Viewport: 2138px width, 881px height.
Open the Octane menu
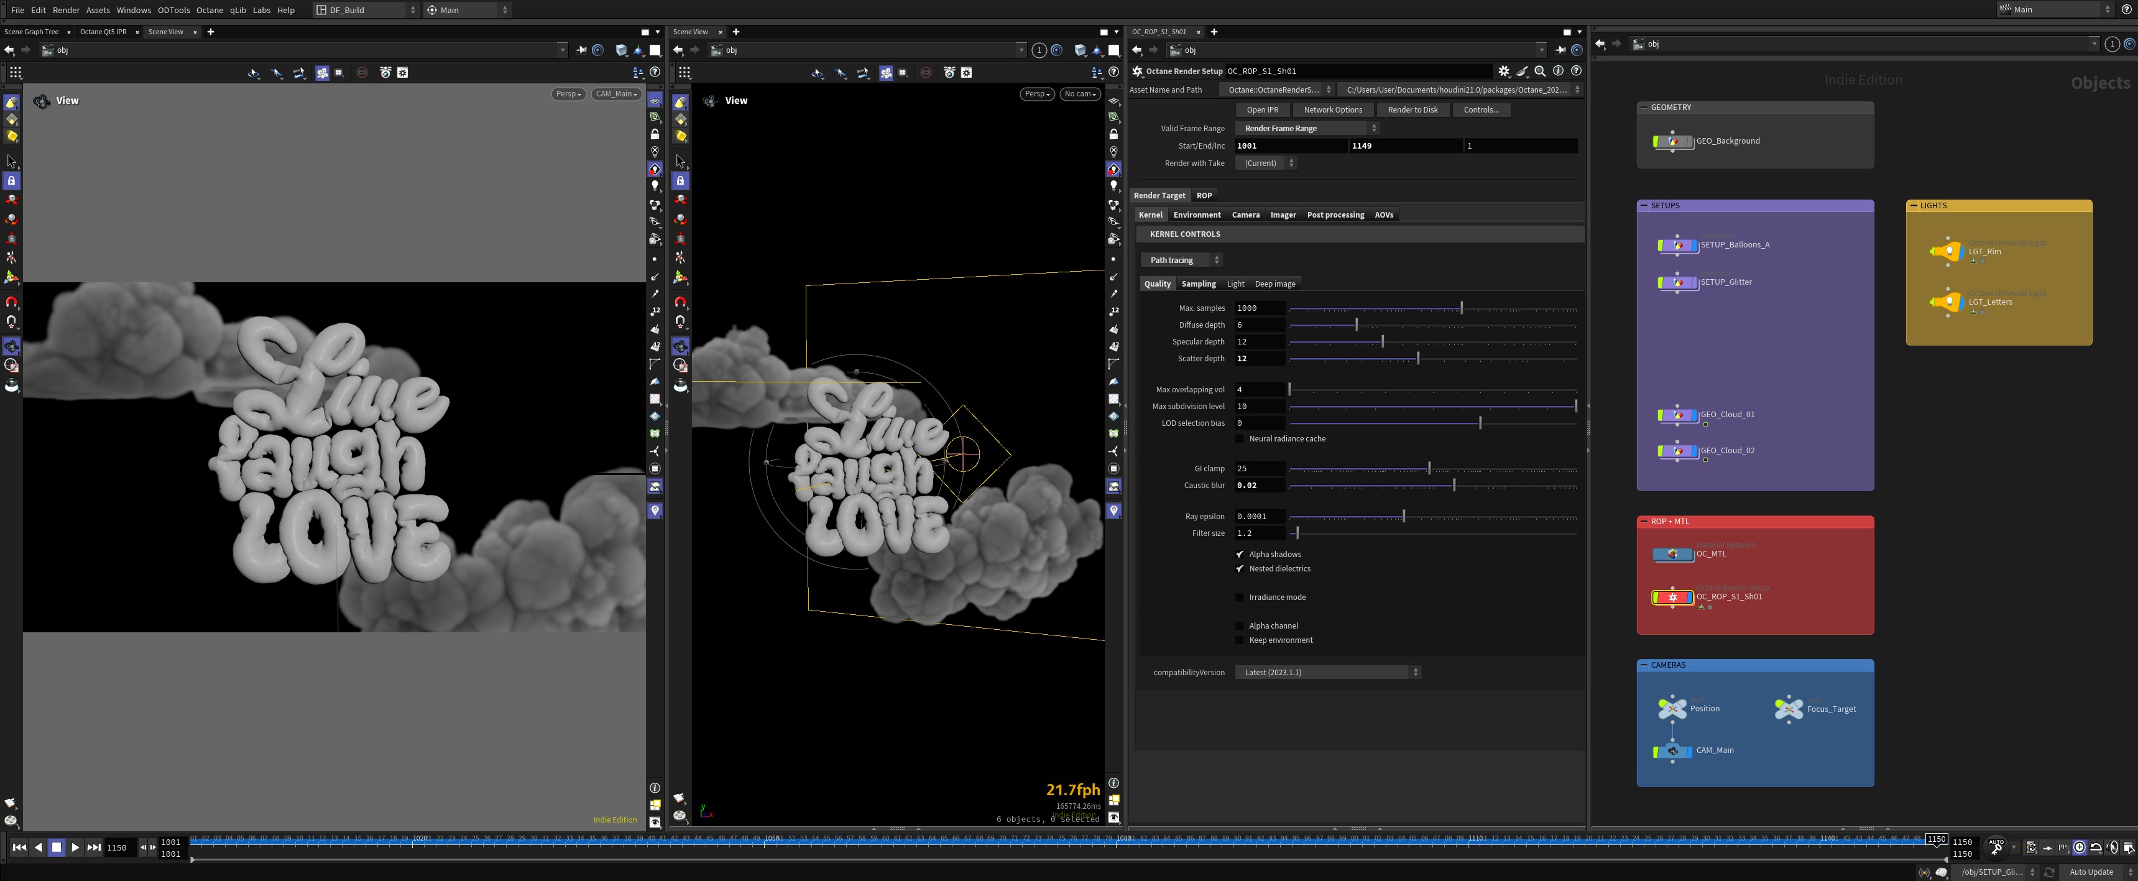[x=209, y=10]
